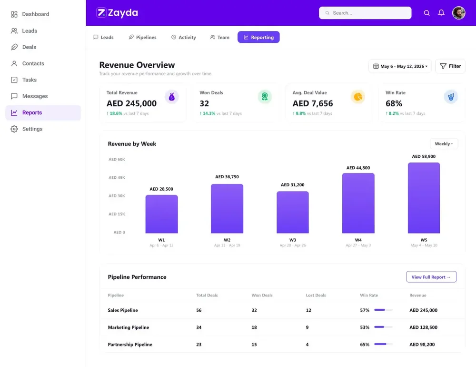Click the chat icon on Leads tab

[x=96, y=37]
